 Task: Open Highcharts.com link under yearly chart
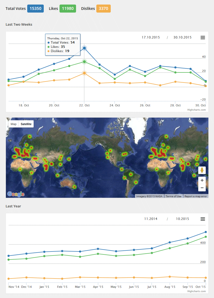[196, 291]
